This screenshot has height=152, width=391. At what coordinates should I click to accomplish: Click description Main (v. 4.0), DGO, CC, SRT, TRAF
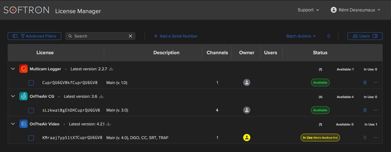[137, 137]
